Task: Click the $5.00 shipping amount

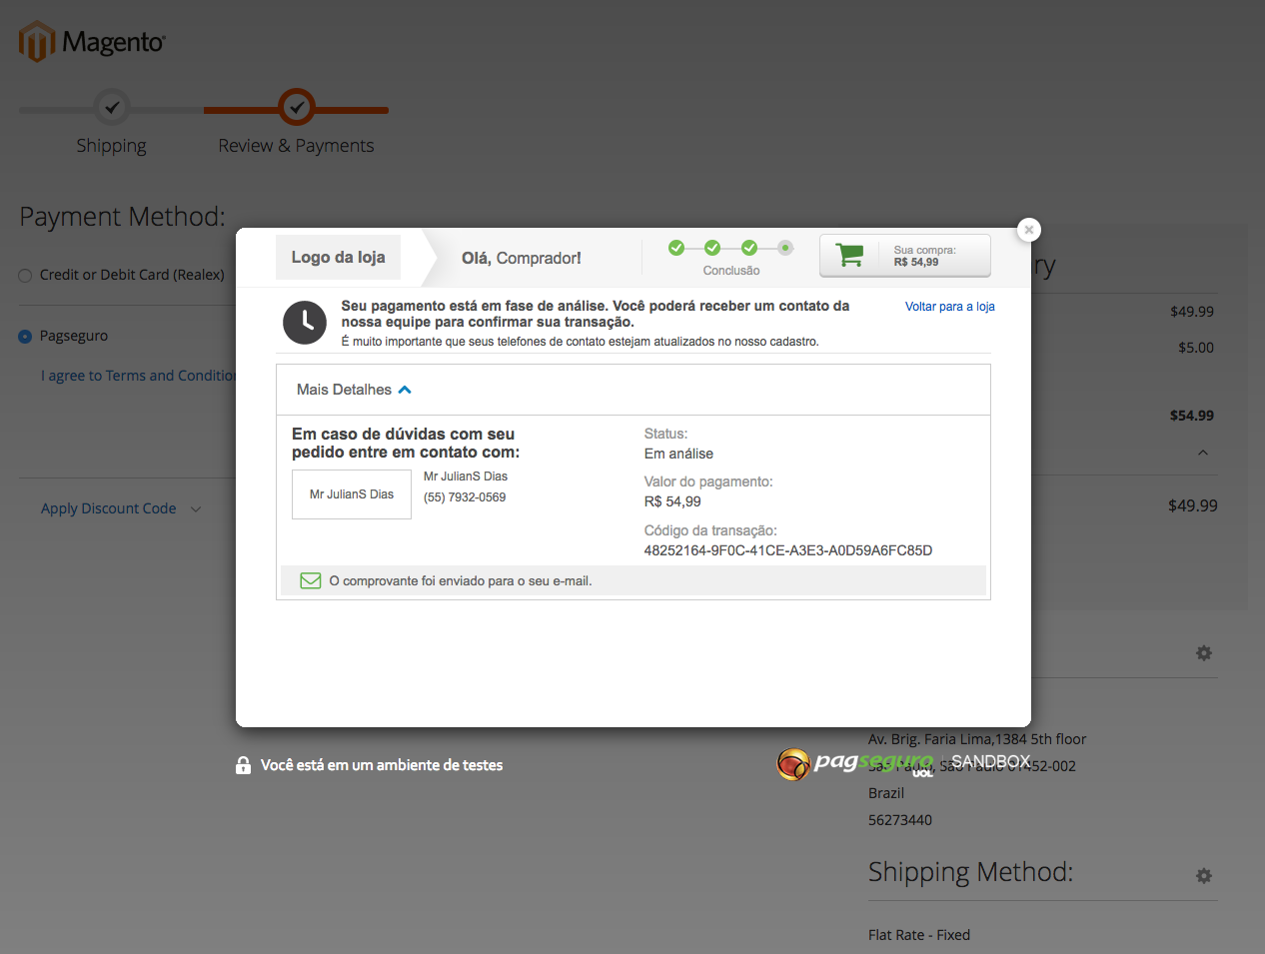Action: (1196, 348)
